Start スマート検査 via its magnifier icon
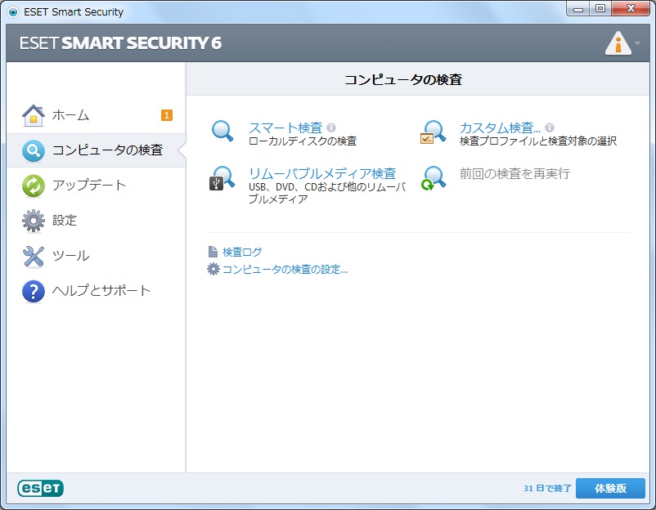This screenshot has height=510, width=656. pos(222,131)
